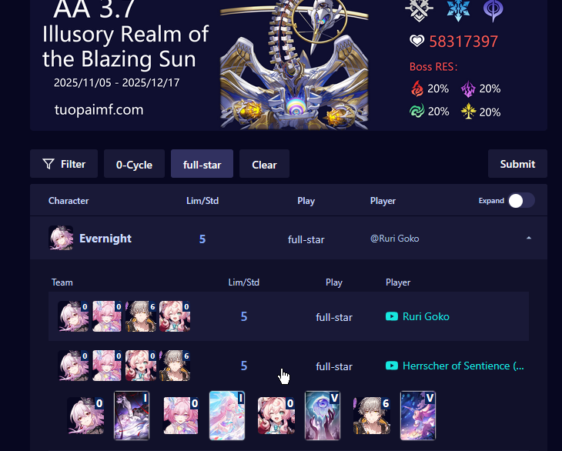This screenshot has width=562, height=451.
Task: Open the YouTube icon beside Herrscher of Sentience
Action: point(392,366)
